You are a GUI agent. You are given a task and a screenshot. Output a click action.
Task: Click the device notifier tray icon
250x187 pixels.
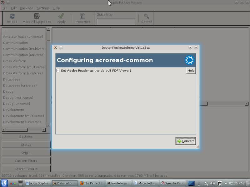[x=220, y=184]
